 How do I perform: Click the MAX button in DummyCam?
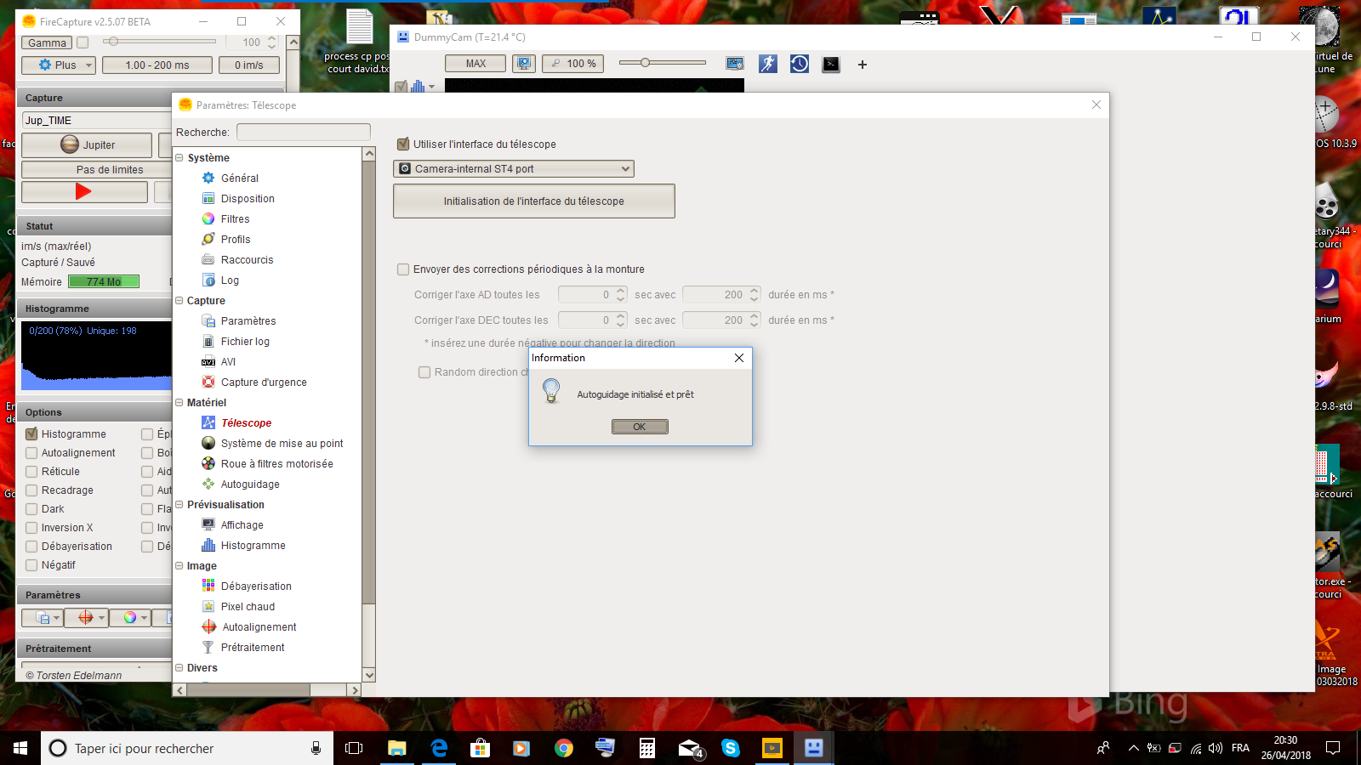coord(475,64)
